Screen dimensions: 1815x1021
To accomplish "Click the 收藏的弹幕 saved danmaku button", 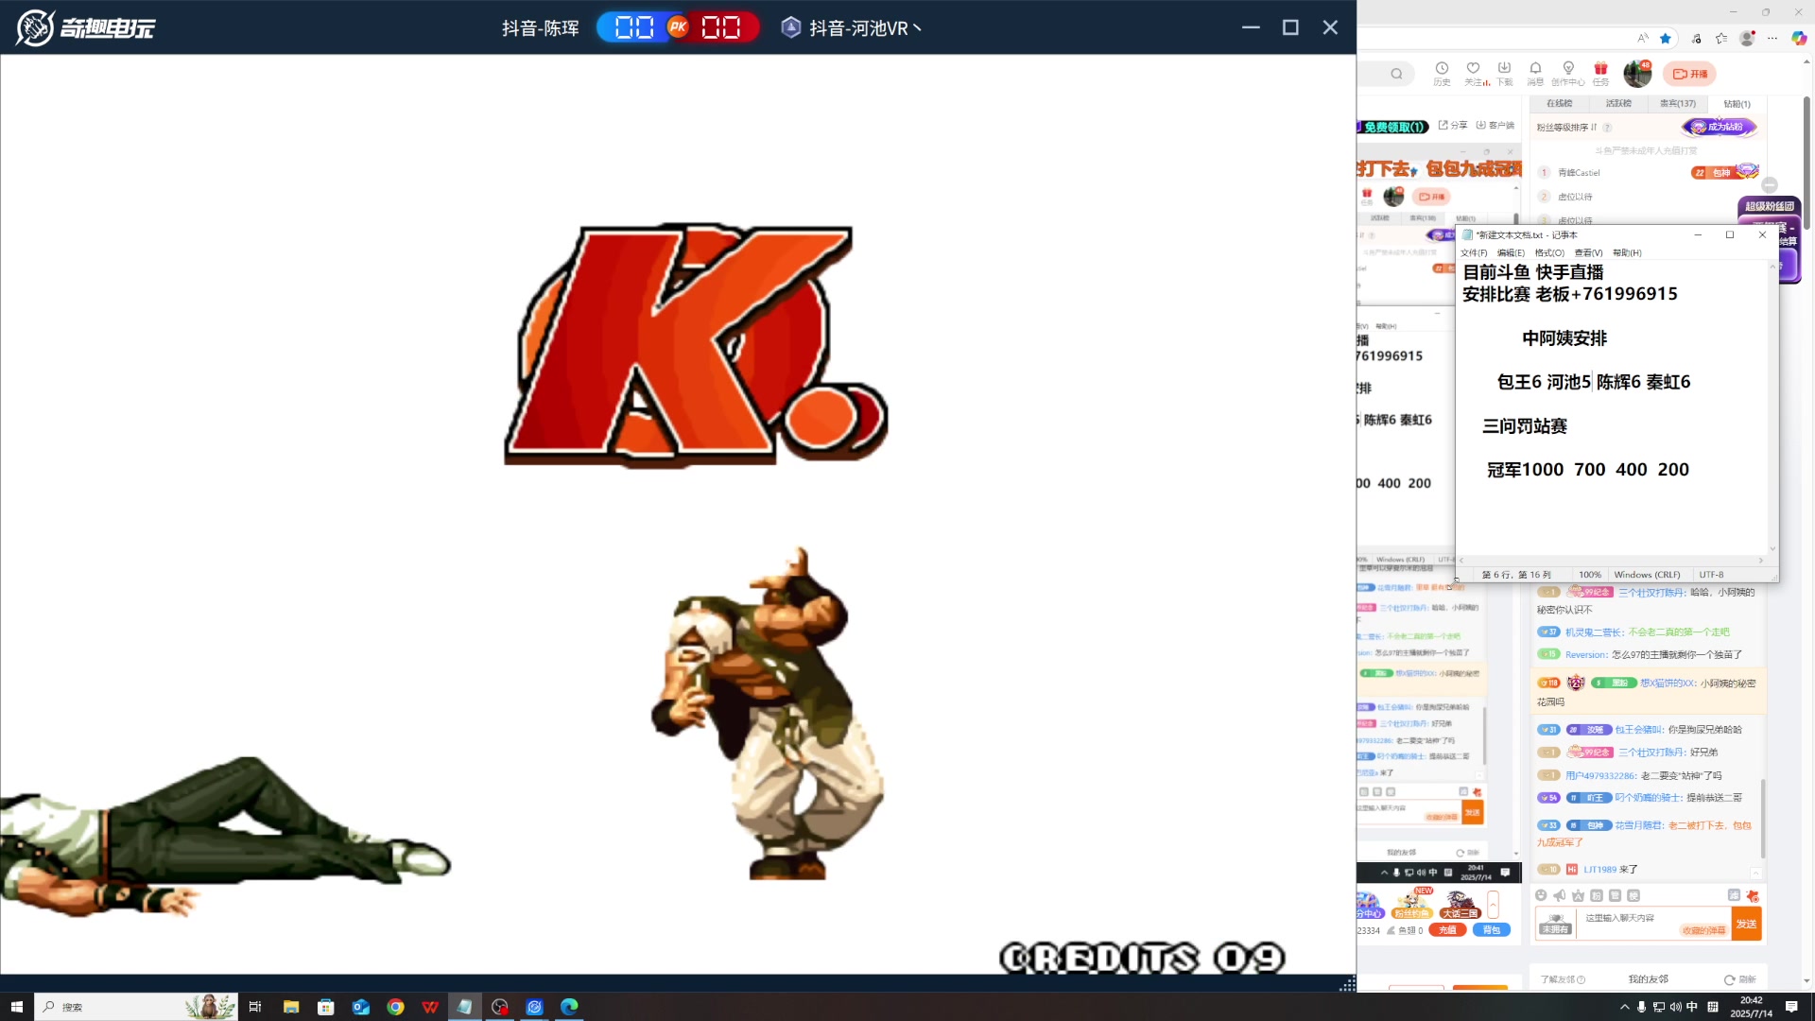I will (1703, 930).
